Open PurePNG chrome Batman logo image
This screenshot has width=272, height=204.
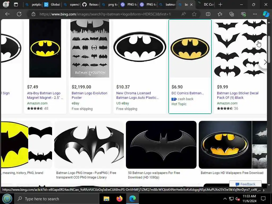pos(89,145)
